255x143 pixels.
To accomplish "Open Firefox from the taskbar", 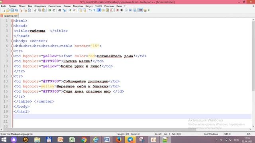I will click(x=119, y=139).
